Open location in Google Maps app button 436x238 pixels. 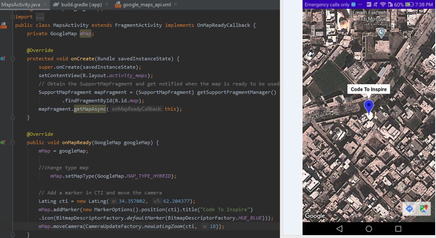tap(423, 209)
